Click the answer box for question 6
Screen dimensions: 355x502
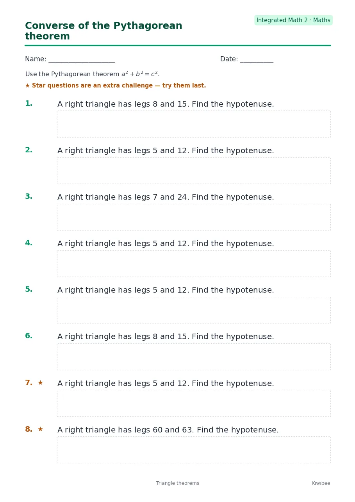point(194,357)
